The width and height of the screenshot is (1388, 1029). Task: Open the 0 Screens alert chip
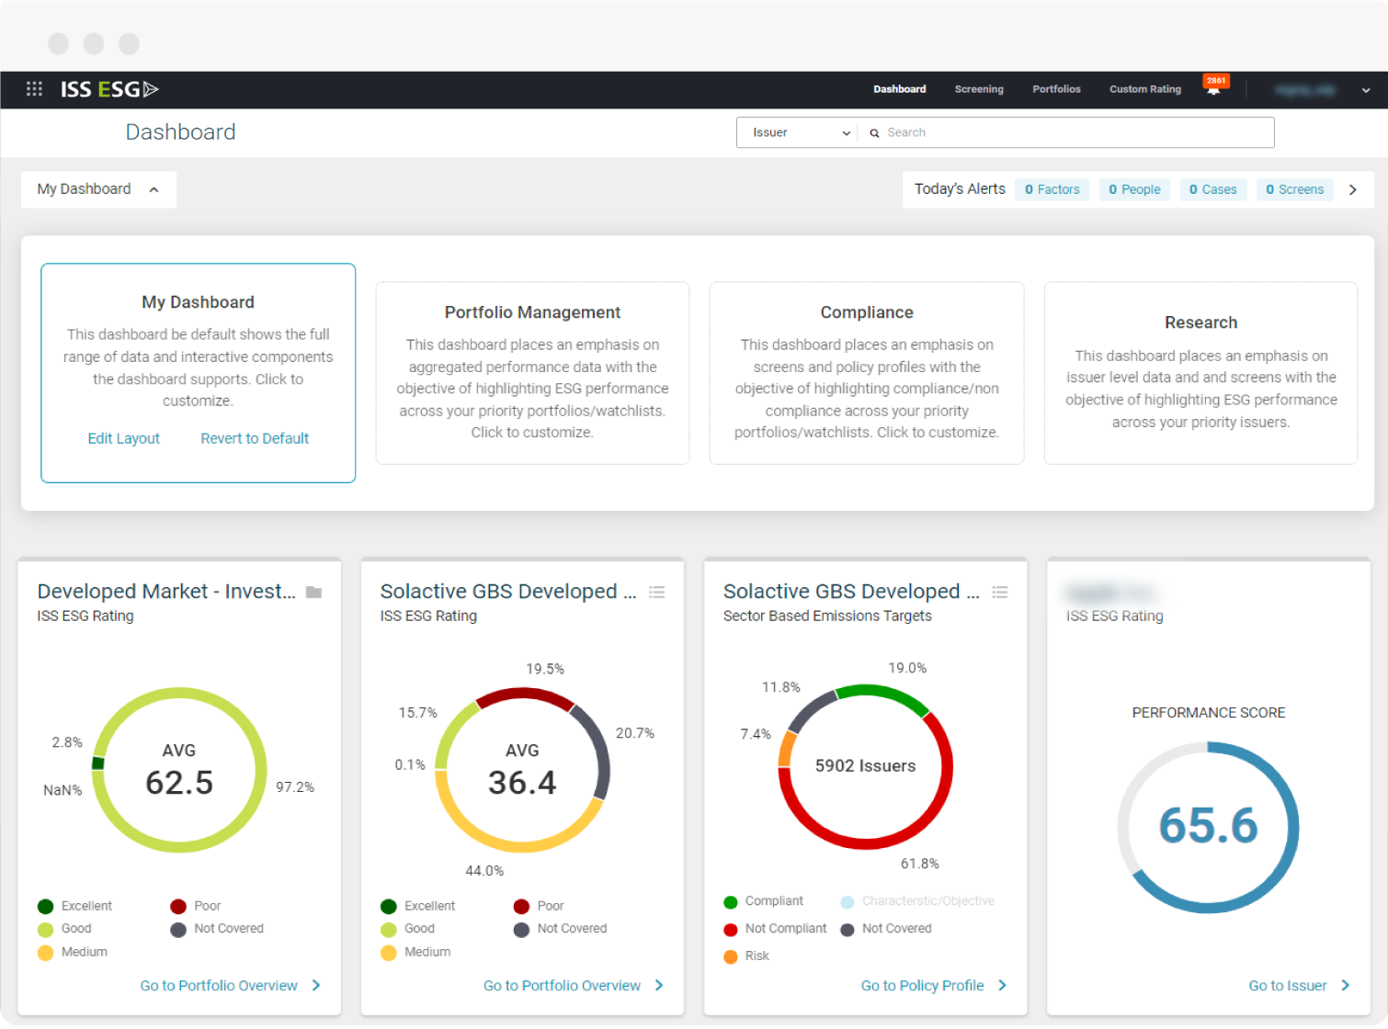(1294, 189)
